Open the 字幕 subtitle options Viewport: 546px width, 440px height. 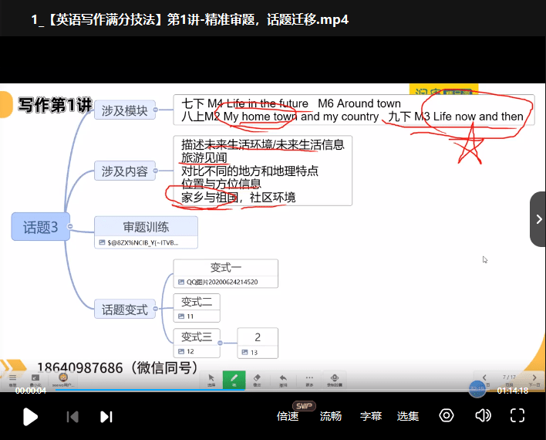[371, 416]
